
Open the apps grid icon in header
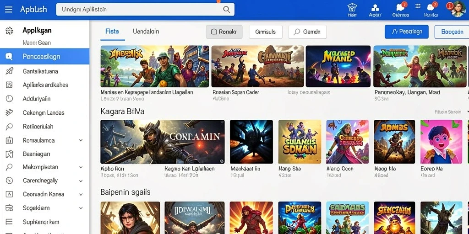[x=418, y=6]
